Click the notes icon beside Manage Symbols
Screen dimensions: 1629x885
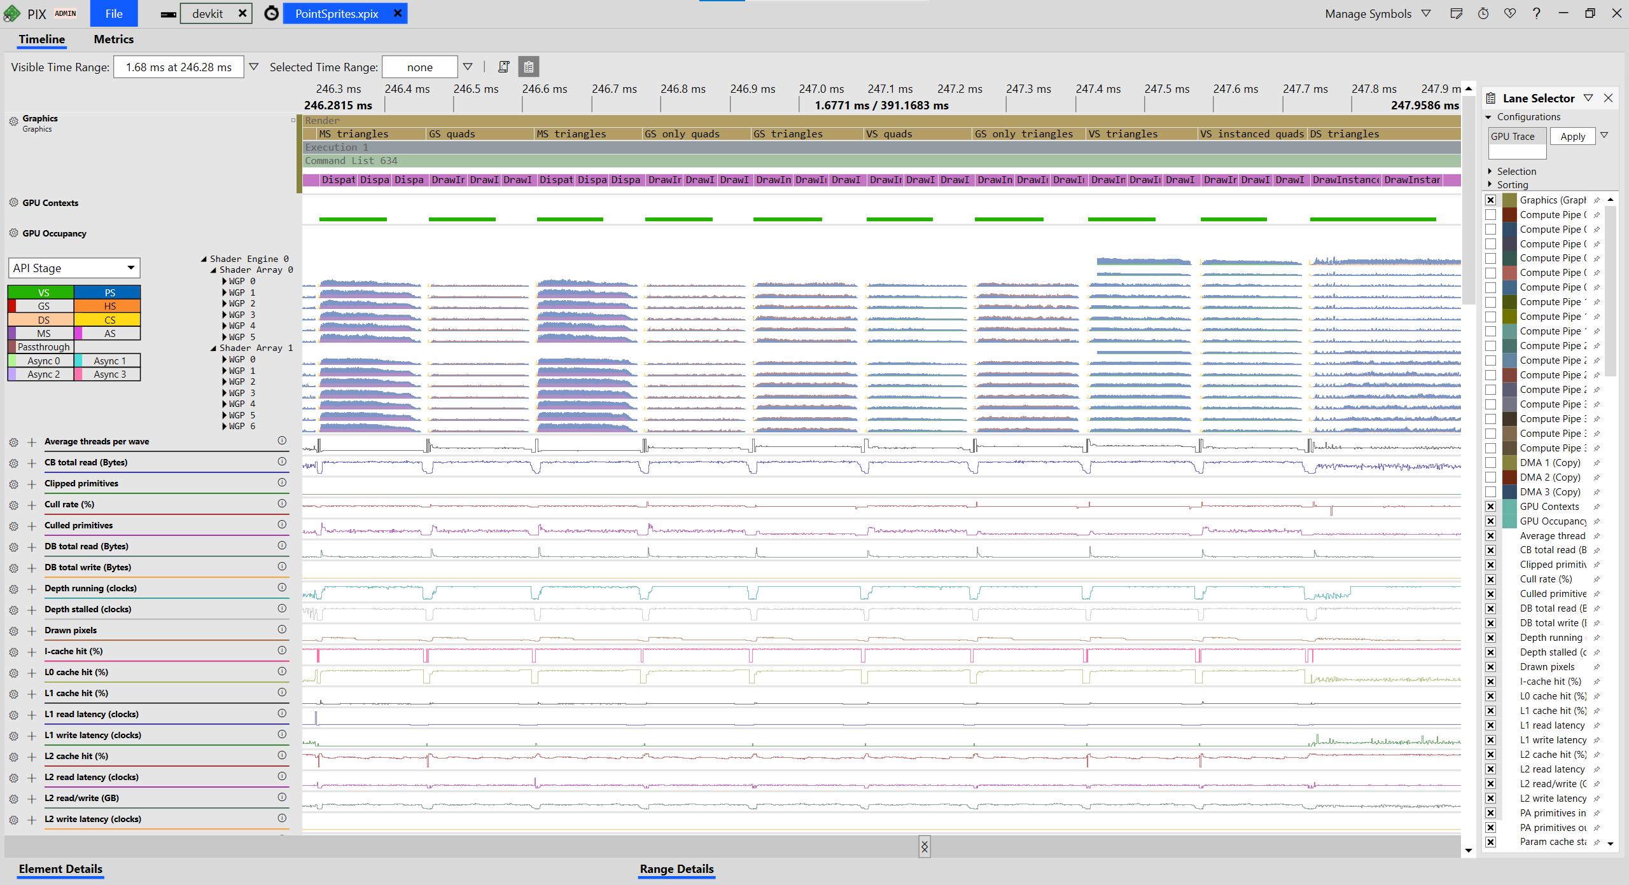pyautogui.click(x=1456, y=13)
